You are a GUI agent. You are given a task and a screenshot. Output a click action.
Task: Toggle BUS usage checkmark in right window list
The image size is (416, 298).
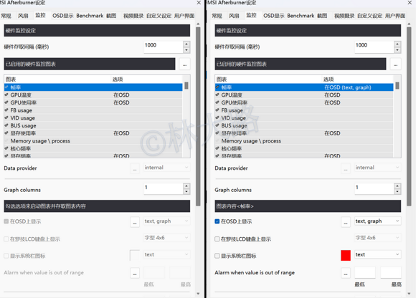217,125
